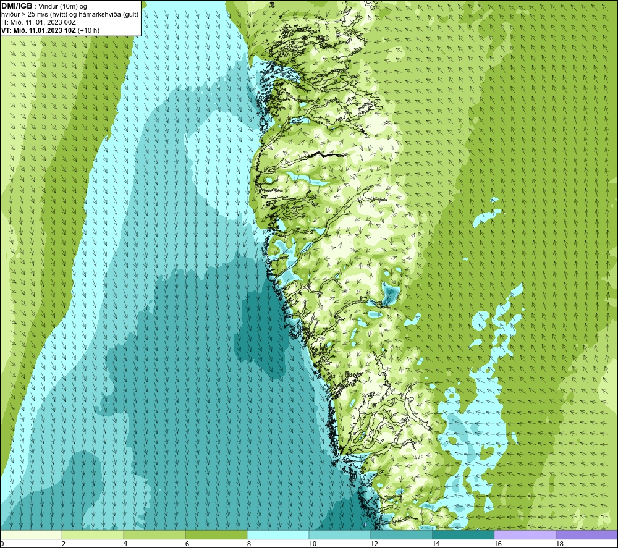Click the 16–18 m/s lavender legend swatch
Screen dimensions: 618x548
(525, 534)
